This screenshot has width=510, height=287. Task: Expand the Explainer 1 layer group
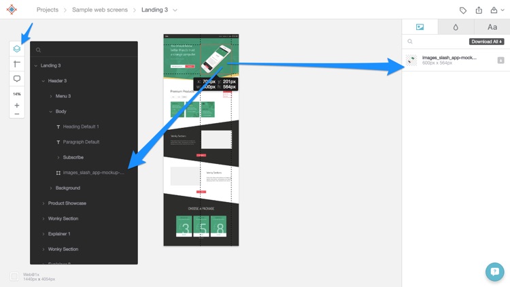click(x=44, y=234)
